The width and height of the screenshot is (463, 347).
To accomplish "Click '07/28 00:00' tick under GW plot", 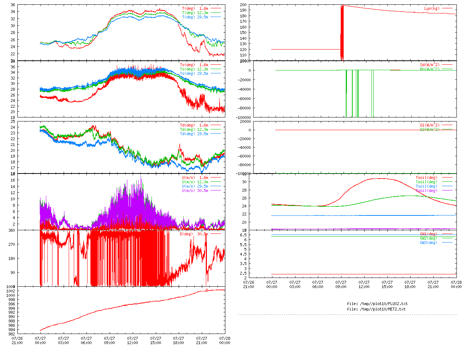I will coord(456,284).
